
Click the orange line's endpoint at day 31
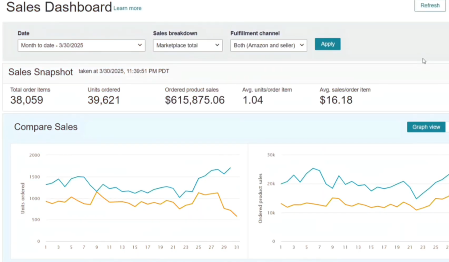pyautogui.click(x=237, y=216)
